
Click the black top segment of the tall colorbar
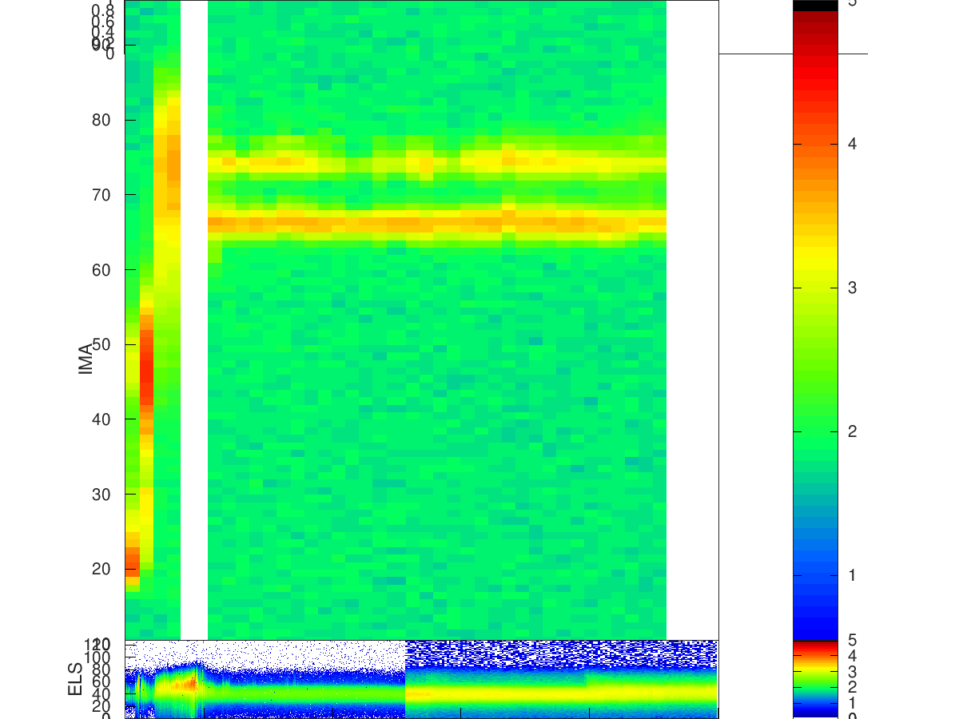(815, 5)
